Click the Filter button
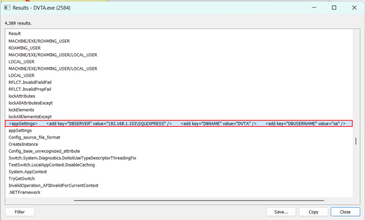 20,212
